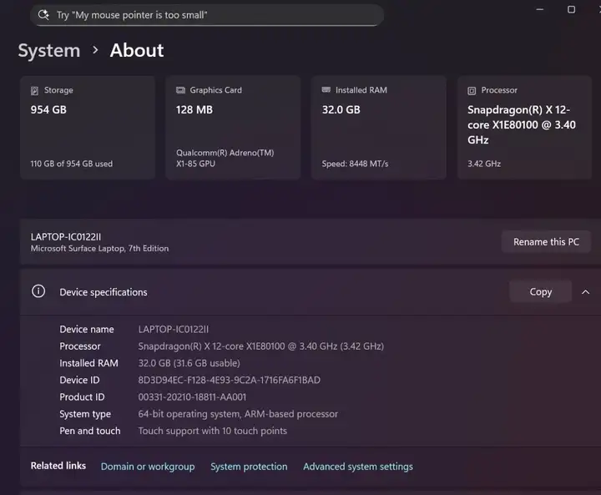Collapse the Device specifications section
601x495 pixels.
click(x=585, y=292)
